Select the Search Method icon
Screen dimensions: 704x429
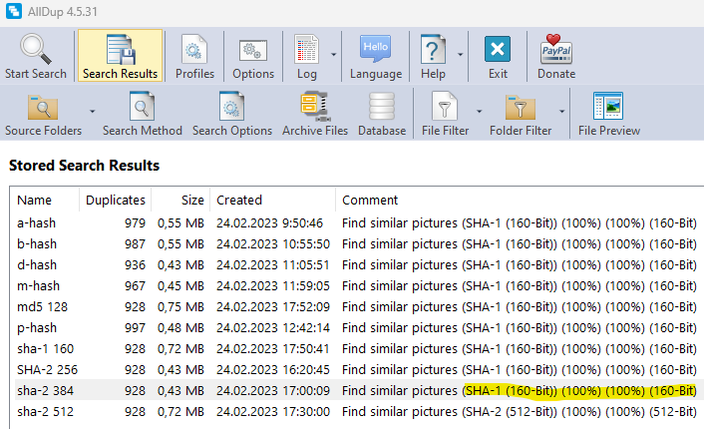click(x=143, y=107)
